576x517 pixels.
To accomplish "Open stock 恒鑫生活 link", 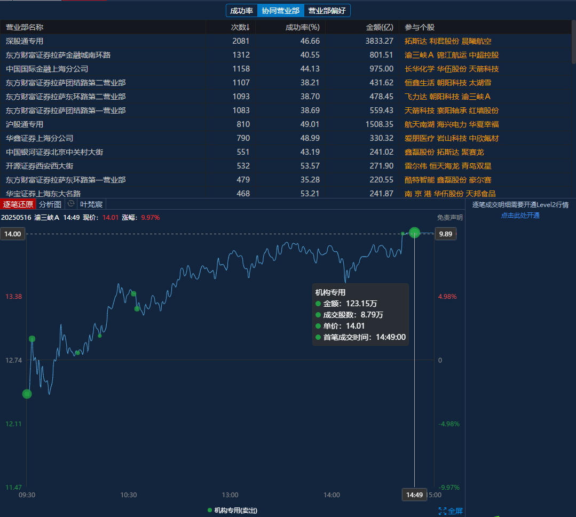I will pos(420,83).
